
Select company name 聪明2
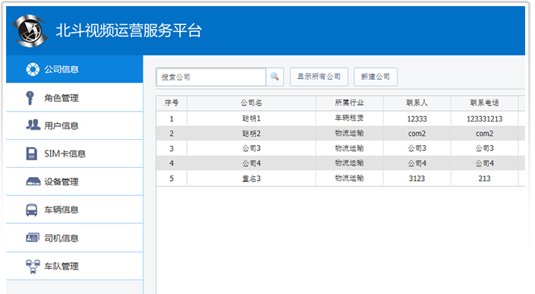point(252,134)
